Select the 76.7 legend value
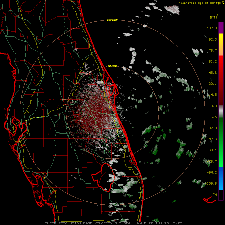Viewport: 225px width, 225px height. pyautogui.click(x=213, y=50)
